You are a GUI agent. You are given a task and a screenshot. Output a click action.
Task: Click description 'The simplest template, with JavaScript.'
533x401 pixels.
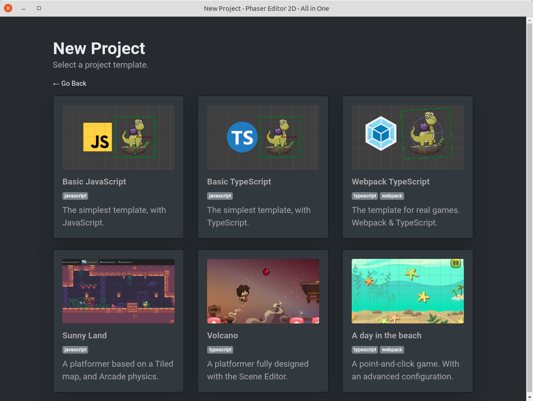(114, 217)
